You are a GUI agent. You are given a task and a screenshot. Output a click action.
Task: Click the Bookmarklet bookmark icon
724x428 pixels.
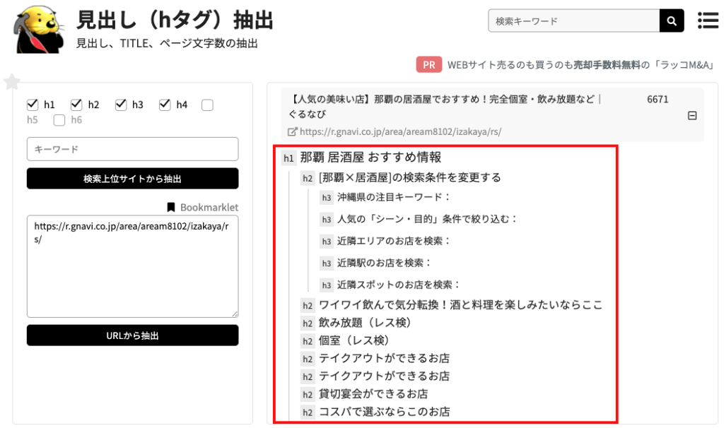click(x=170, y=208)
